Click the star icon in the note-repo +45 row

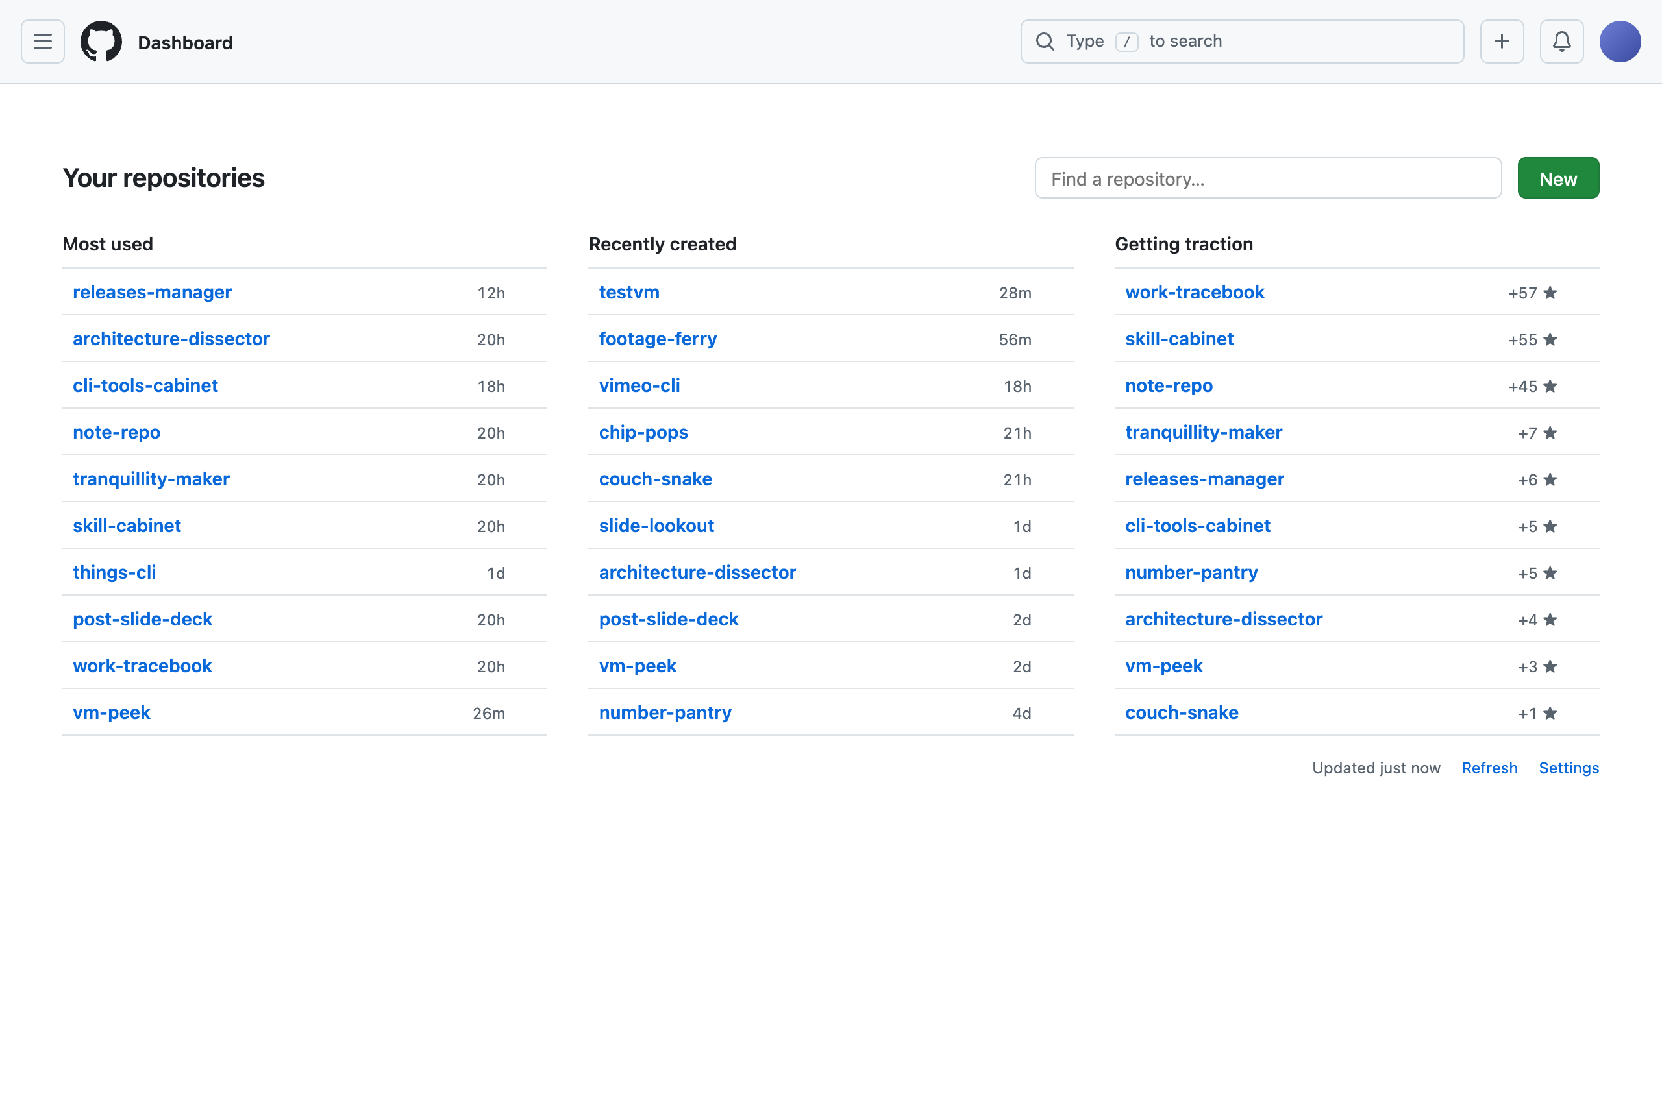tap(1550, 386)
